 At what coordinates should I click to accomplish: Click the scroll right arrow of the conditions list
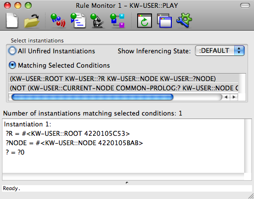(234, 97)
